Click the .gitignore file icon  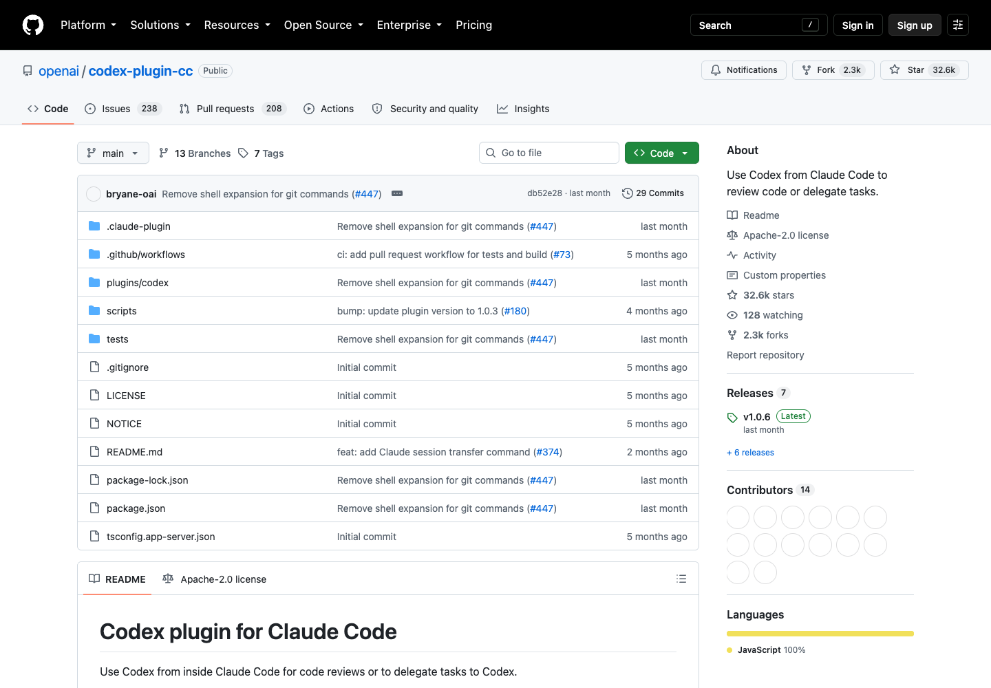94,367
